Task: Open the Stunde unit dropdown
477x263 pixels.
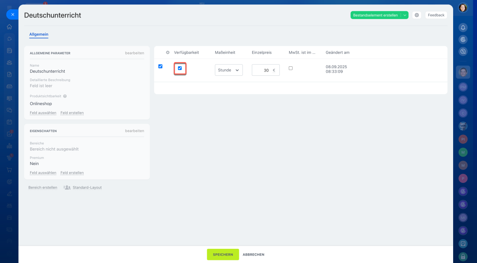Action: (x=228, y=70)
